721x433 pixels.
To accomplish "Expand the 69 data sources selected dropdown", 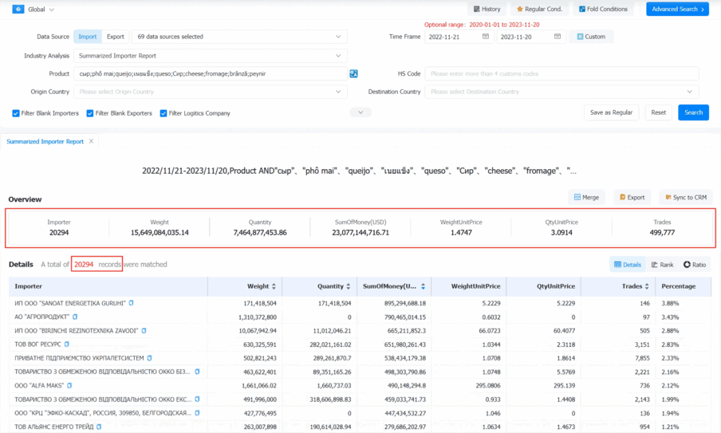I will pyautogui.click(x=239, y=37).
